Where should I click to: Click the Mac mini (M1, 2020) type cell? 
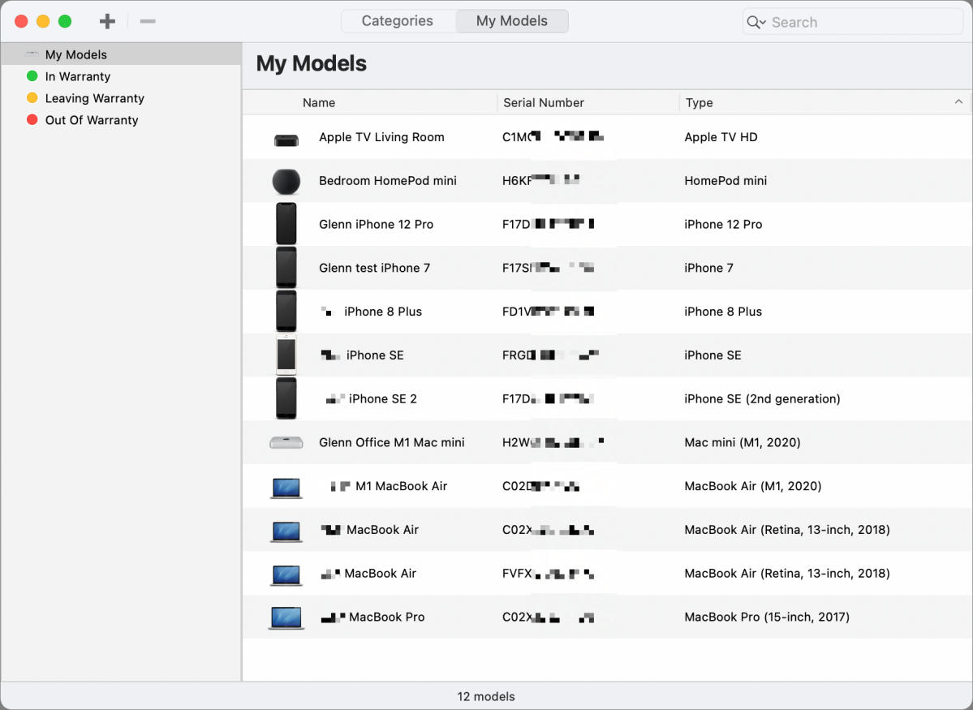point(743,442)
